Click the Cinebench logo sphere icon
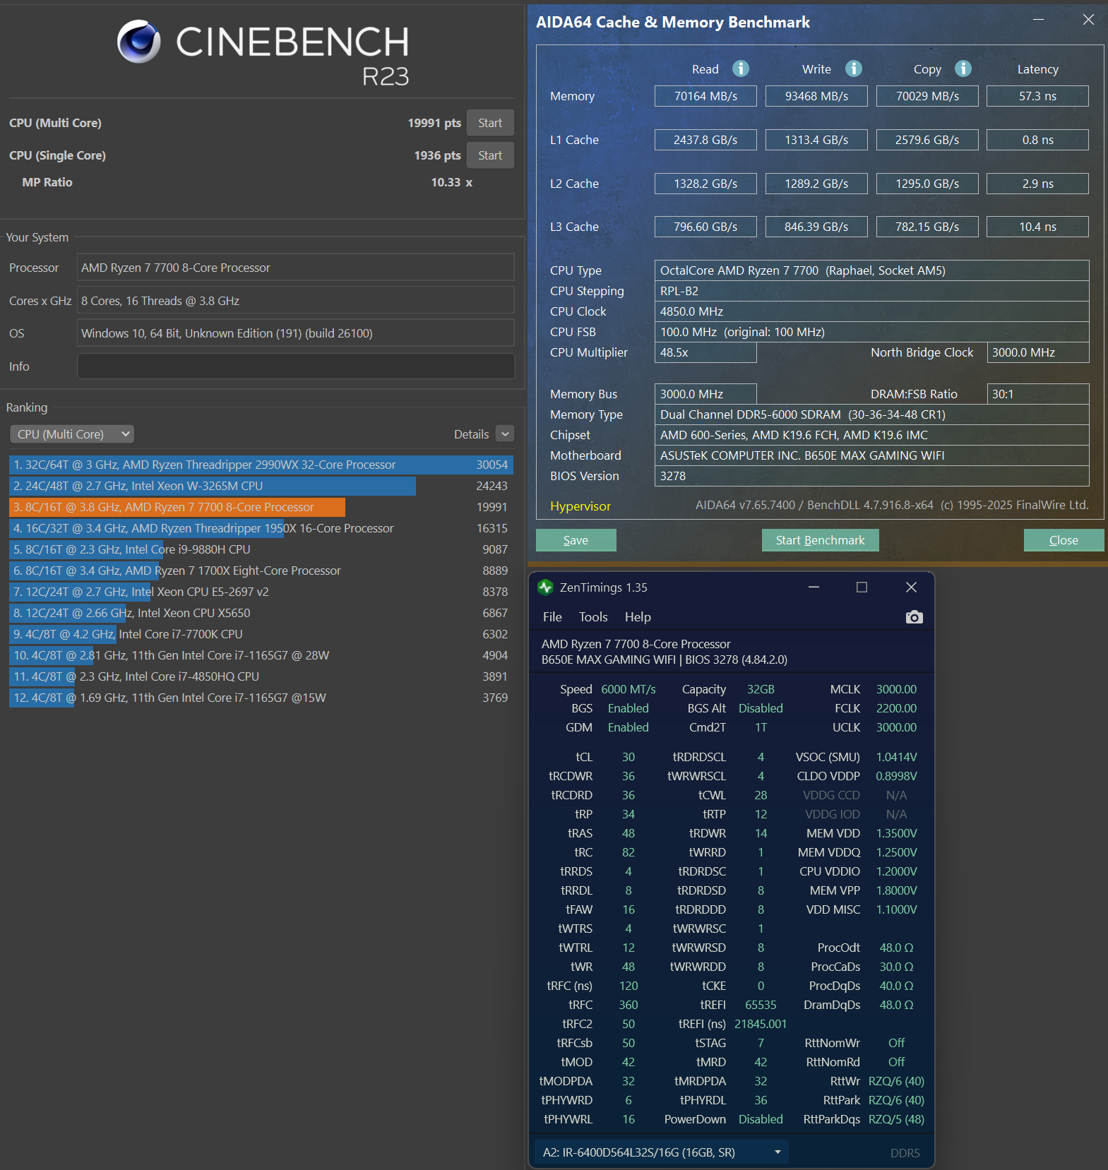This screenshot has width=1108, height=1170. [x=138, y=41]
